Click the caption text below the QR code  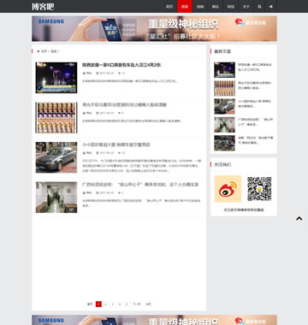244,210
